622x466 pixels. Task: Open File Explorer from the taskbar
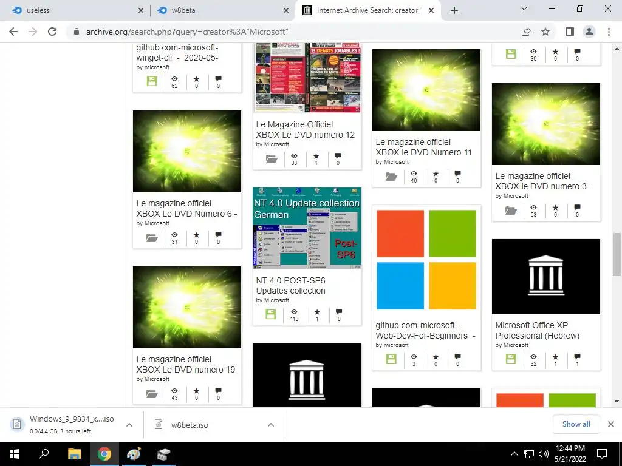pyautogui.click(x=74, y=454)
